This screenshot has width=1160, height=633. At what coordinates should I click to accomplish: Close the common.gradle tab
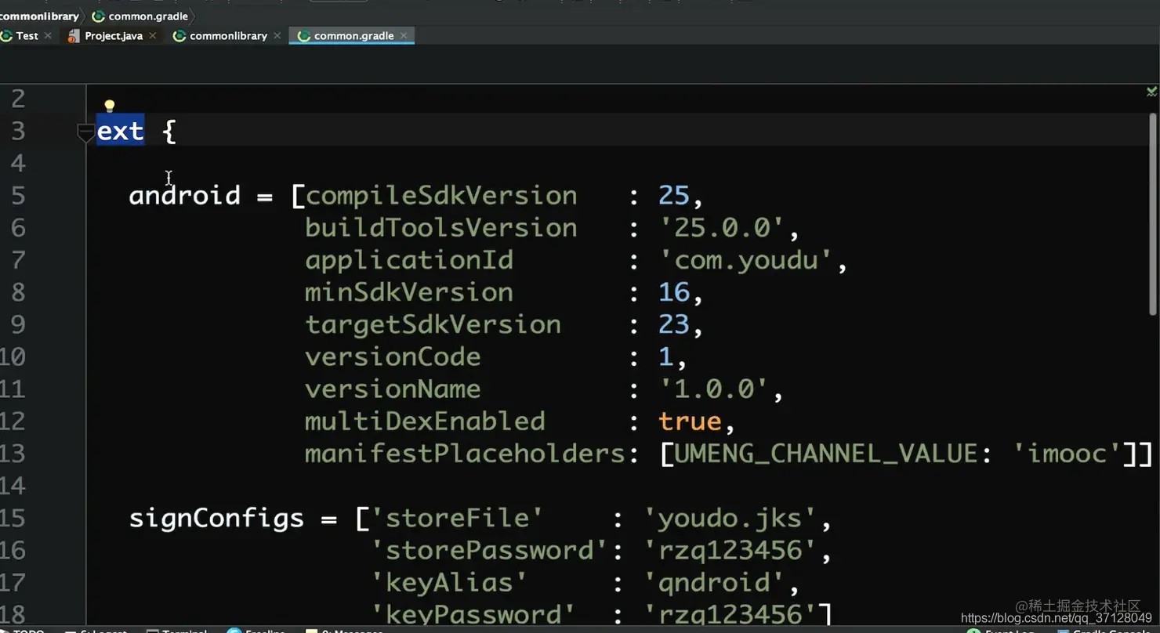(x=404, y=35)
